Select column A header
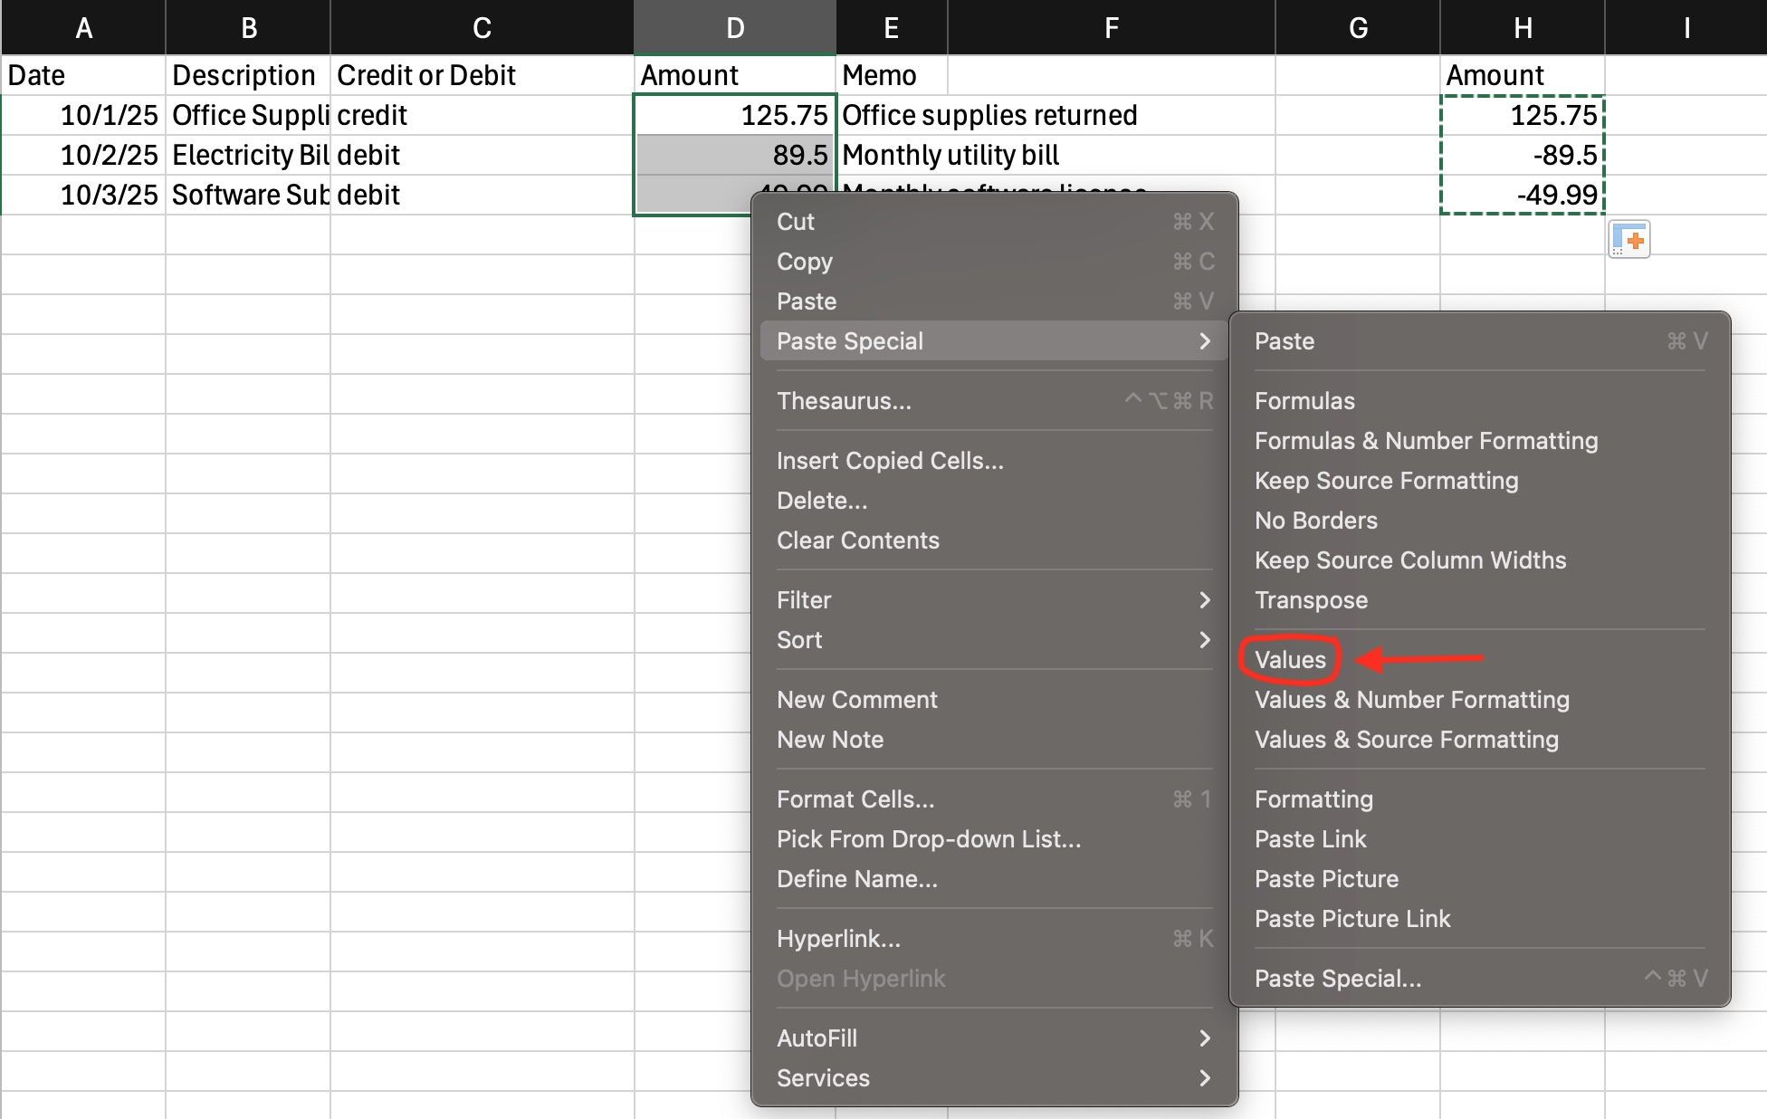The image size is (1767, 1119). [83, 27]
